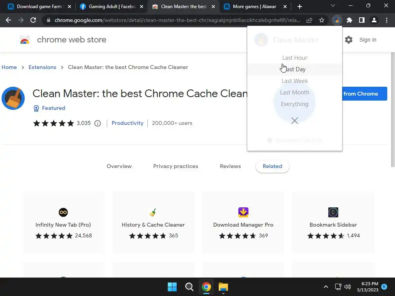
Task: Open the notification badge in taskbar
Action: (x=384, y=287)
